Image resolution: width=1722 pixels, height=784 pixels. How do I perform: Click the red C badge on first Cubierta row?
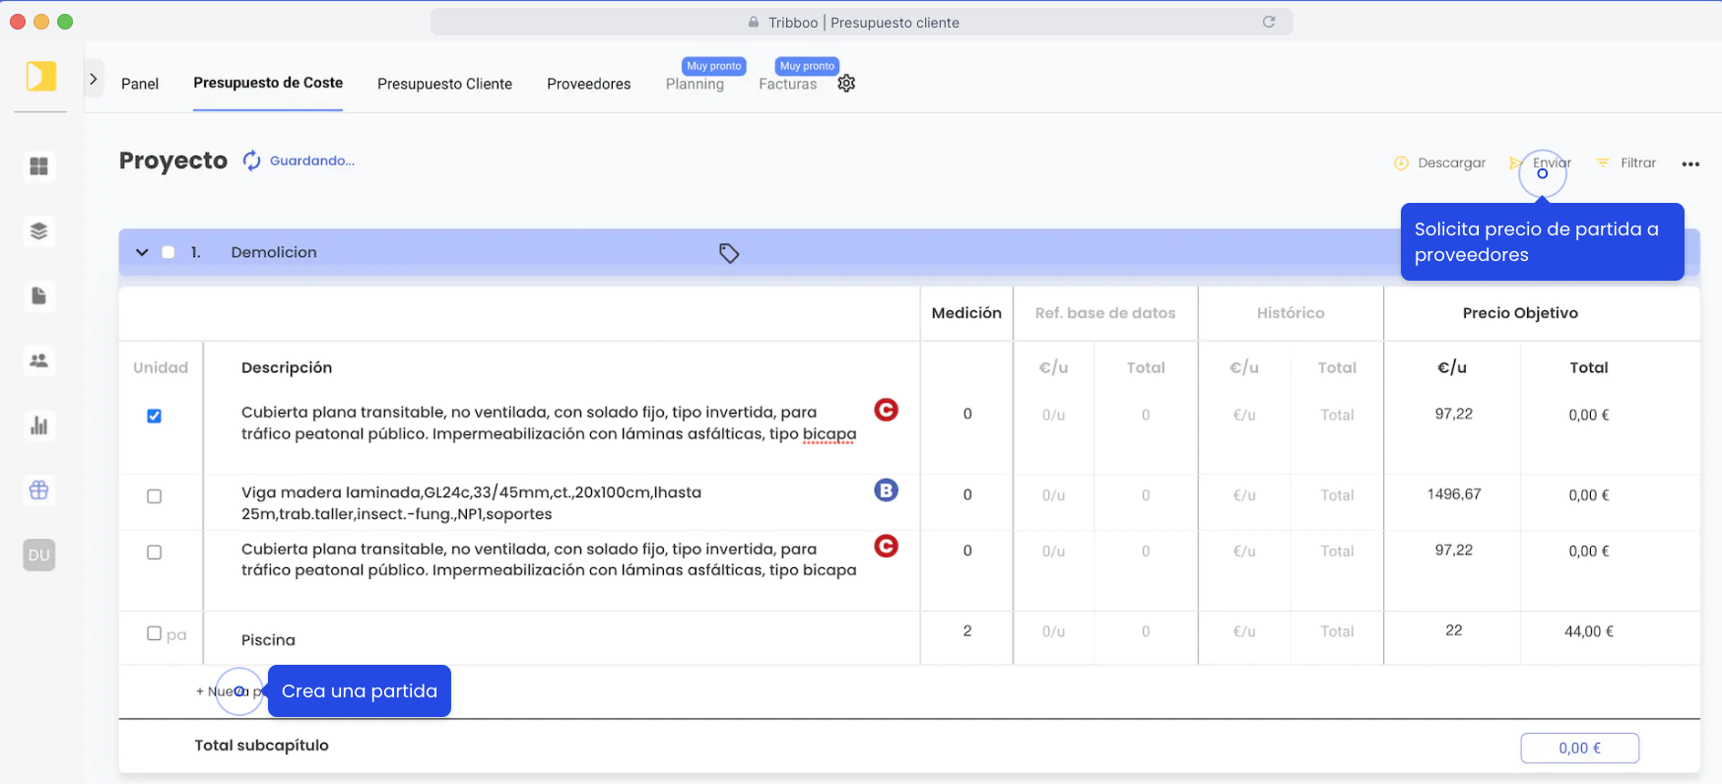[x=887, y=410]
